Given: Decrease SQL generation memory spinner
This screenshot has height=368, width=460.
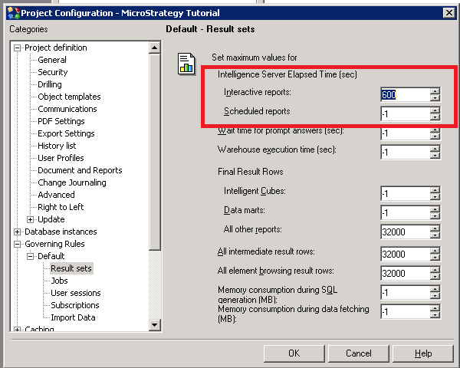Looking at the screenshot, I should pyautogui.click(x=435, y=296).
